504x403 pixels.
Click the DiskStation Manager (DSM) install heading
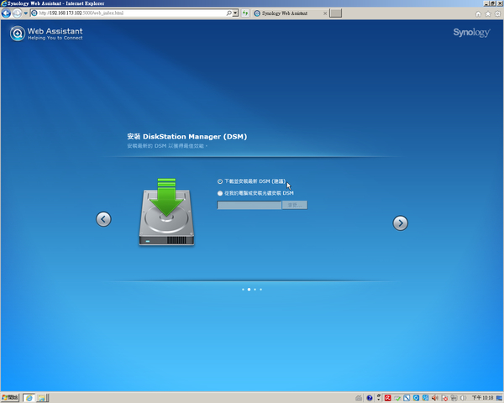click(187, 137)
